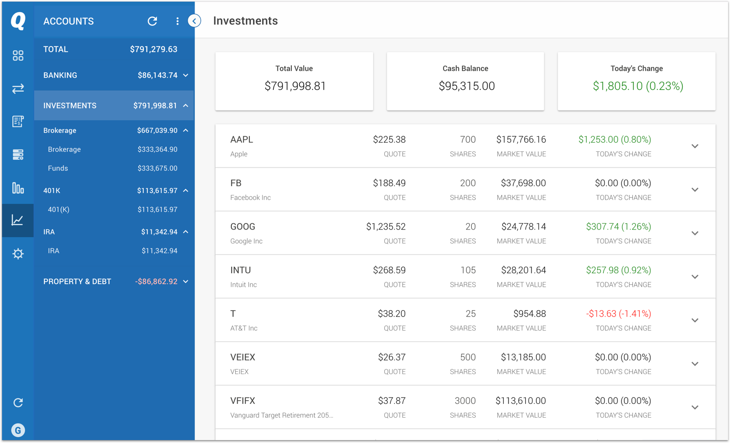Click the -$13.63 (-1.41%) change value
Screen dimensions: 730x443
pos(619,314)
